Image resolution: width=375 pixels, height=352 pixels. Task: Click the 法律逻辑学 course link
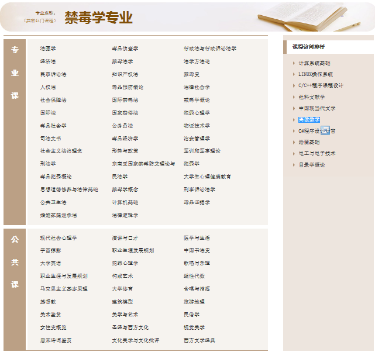[x=125, y=215]
